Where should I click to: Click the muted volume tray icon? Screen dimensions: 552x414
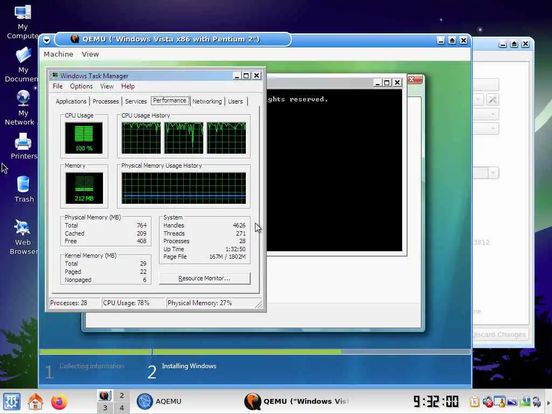tap(487, 401)
